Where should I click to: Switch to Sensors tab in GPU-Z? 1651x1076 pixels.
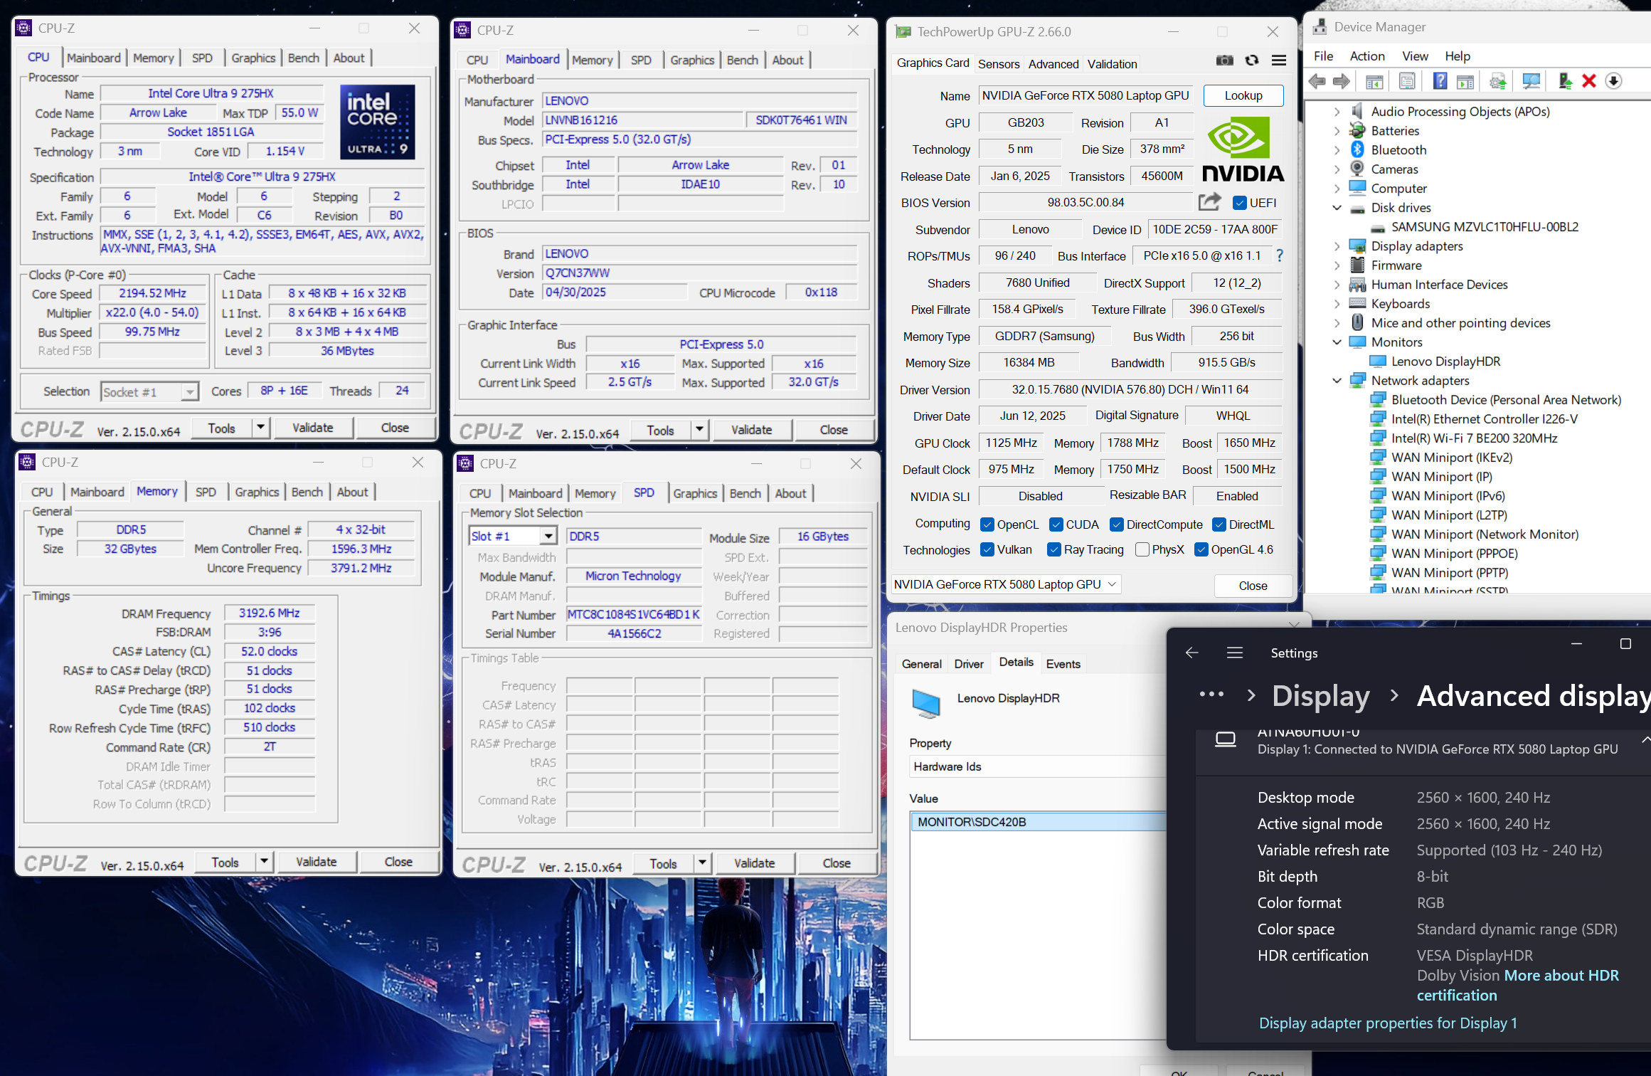click(998, 64)
